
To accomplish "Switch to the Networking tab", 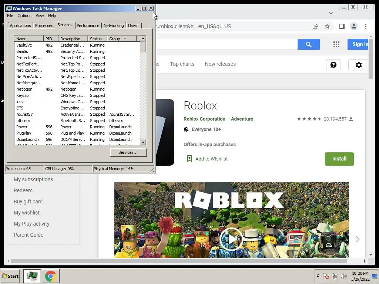I will click(114, 26).
